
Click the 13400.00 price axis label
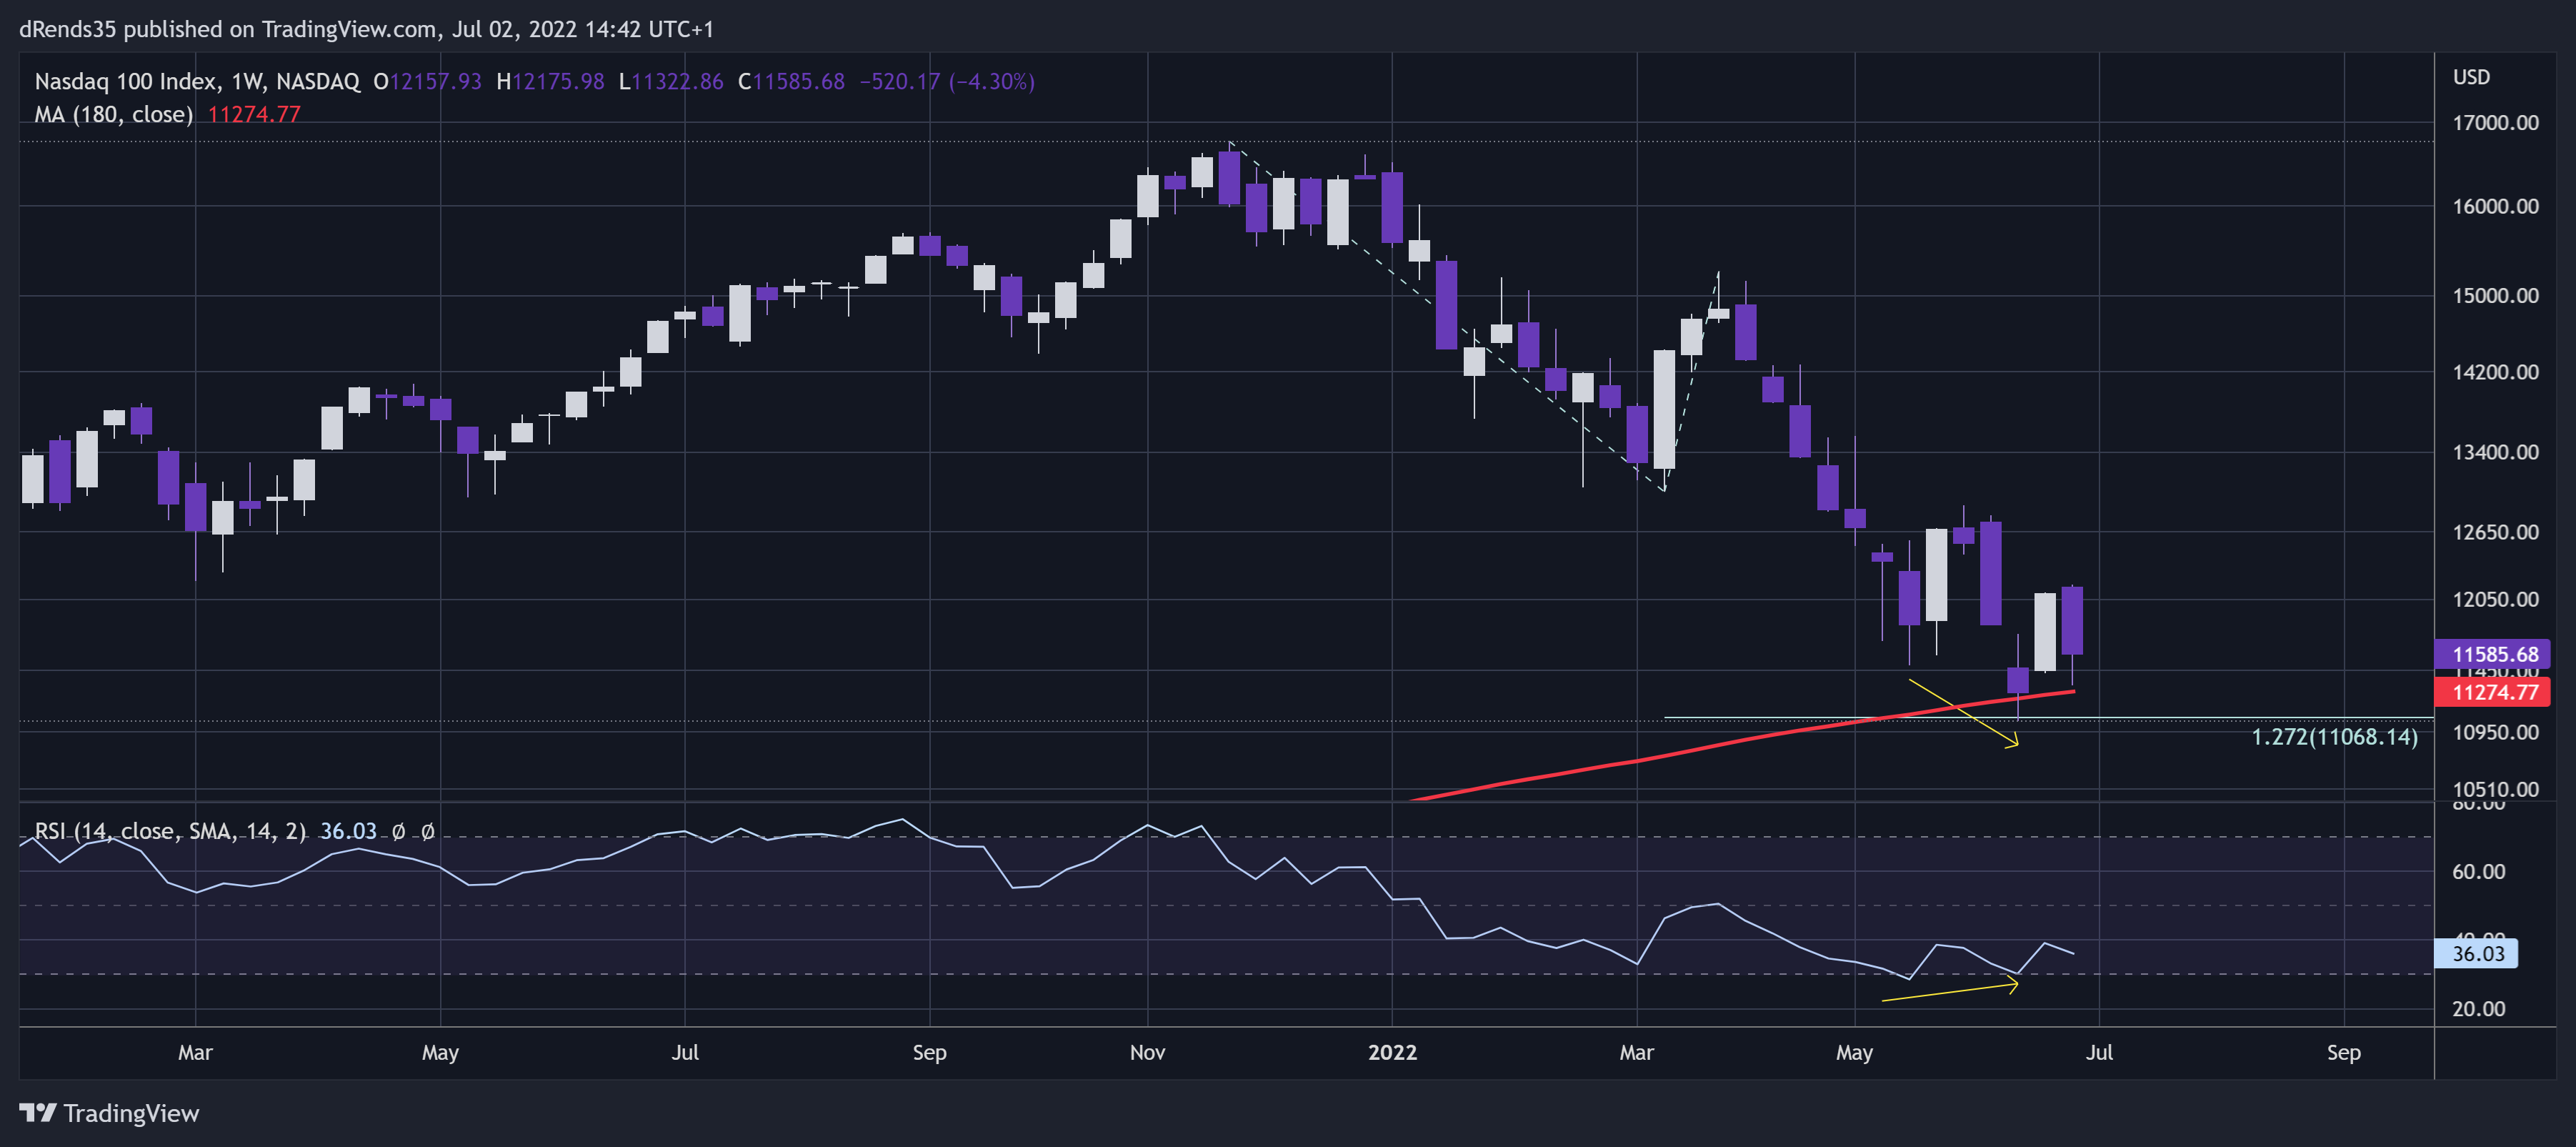(2495, 452)
